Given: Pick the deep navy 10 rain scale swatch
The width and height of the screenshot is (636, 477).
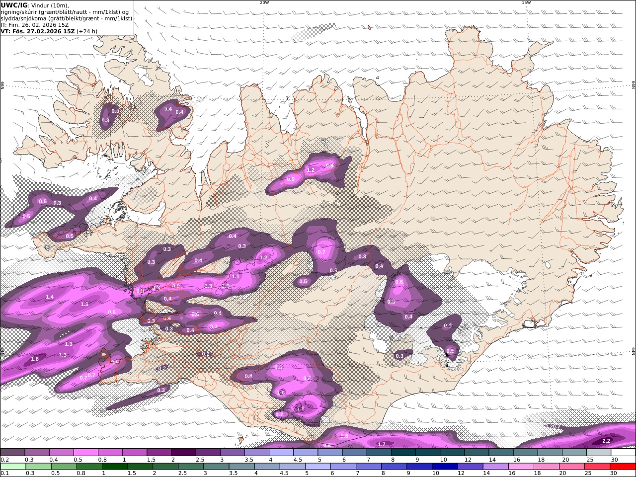Looking at the screenshot, I should pyautogui.click(x=445, y=467).
